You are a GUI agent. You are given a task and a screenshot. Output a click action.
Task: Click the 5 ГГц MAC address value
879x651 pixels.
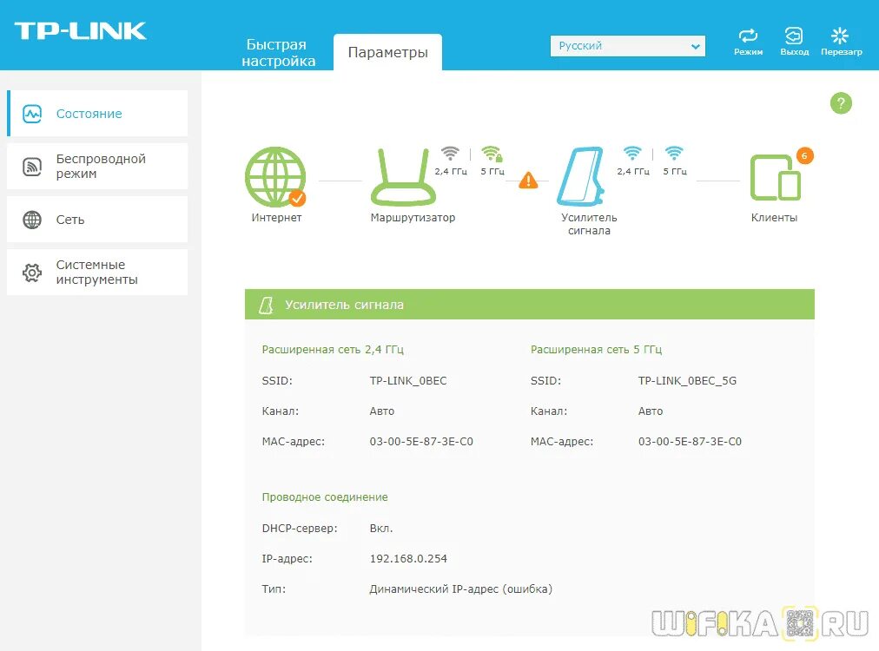pyautogui.click(x=690, y=442)
